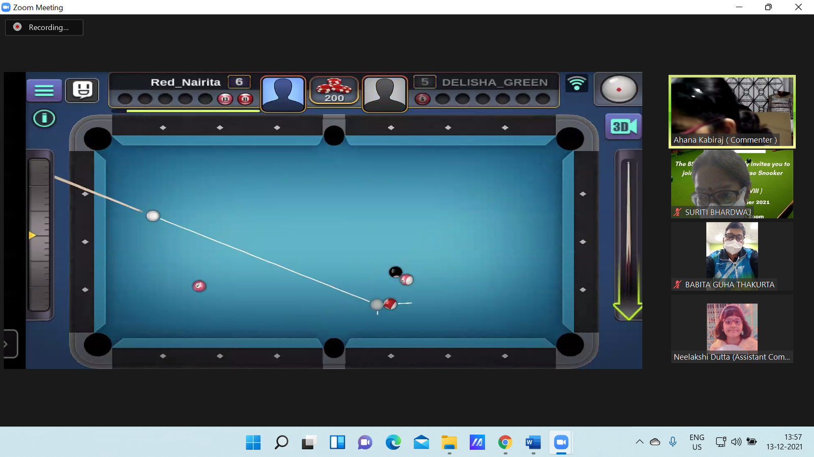Open taskbar Search
This screenshot has width=814, height=457.
pyautogui.click(x=281, y=443)
